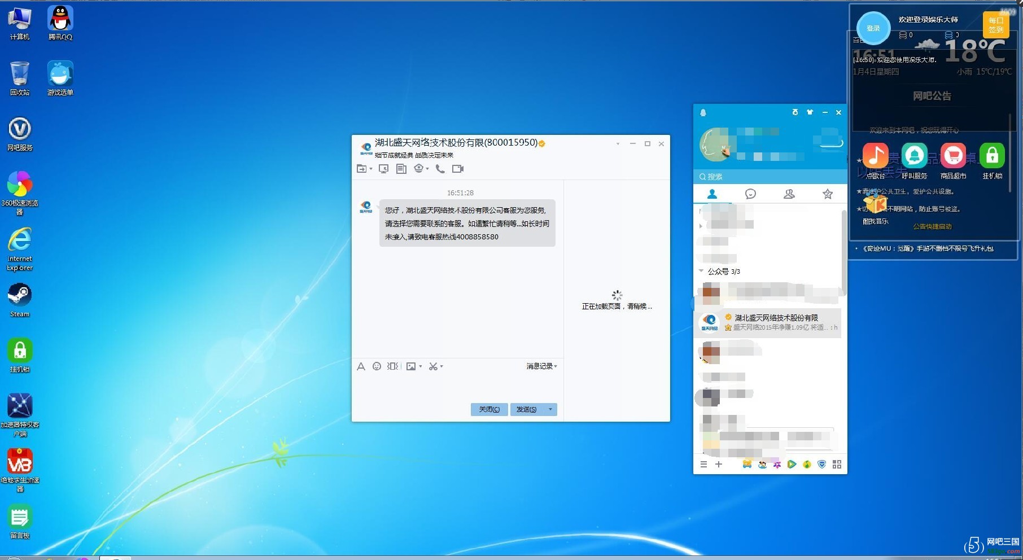Viewport: 1023px width, 560px height.
Task: Switch to the Qzone star tab in QQ
Action: point(828,194)
